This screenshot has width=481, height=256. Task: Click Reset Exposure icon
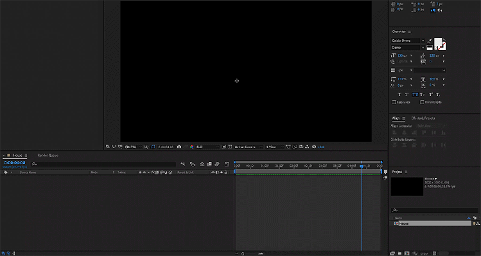point(314,147)
